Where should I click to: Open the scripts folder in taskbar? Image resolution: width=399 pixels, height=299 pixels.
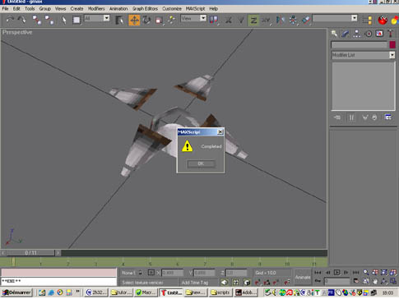(220, 292)
